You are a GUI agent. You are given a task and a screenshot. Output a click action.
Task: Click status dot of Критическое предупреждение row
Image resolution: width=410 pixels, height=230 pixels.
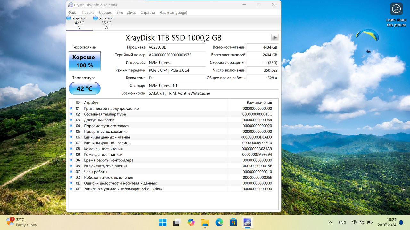click(x=71, y=108)
